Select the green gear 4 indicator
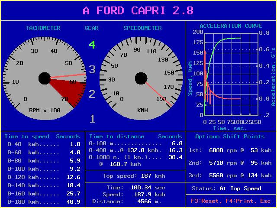 pyautogui.click(x=92, y=45)
